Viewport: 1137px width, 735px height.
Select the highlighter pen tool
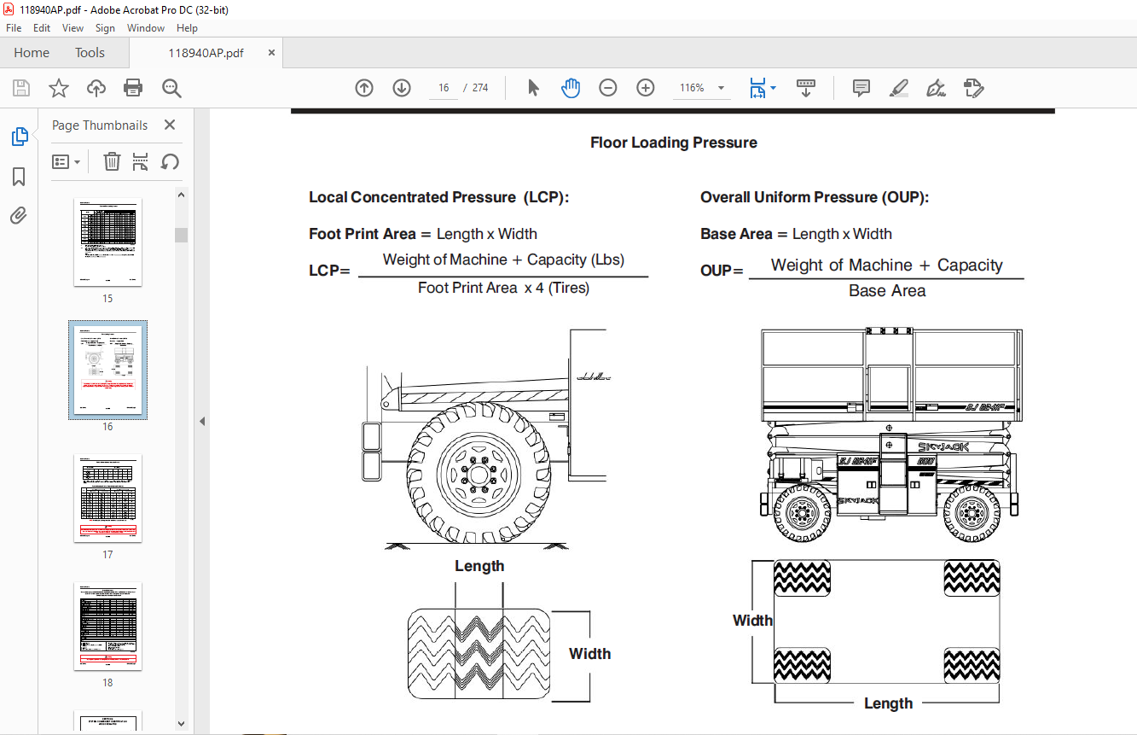point(898,88)
